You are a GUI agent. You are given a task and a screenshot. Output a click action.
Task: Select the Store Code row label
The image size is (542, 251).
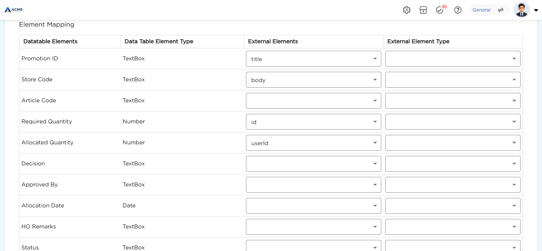(x=37, y=79)
